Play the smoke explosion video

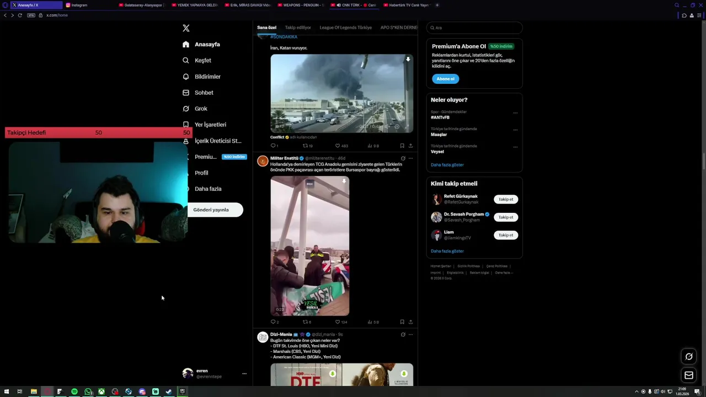click(341, 93)
